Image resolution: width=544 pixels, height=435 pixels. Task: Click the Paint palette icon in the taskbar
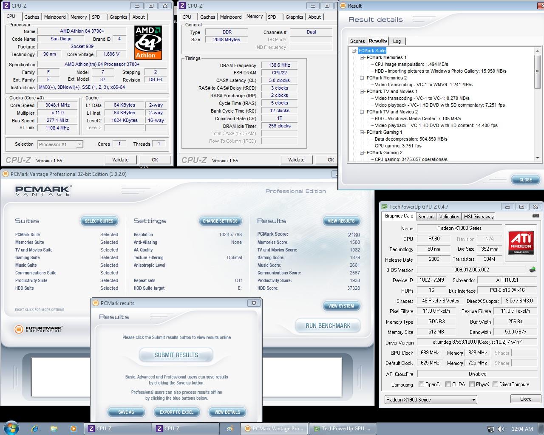point(229,429)
